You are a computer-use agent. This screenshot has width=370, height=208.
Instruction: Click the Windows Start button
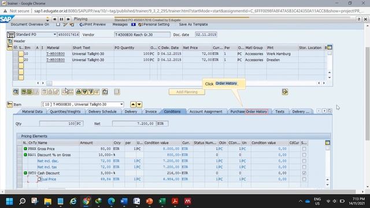(9, 201)
